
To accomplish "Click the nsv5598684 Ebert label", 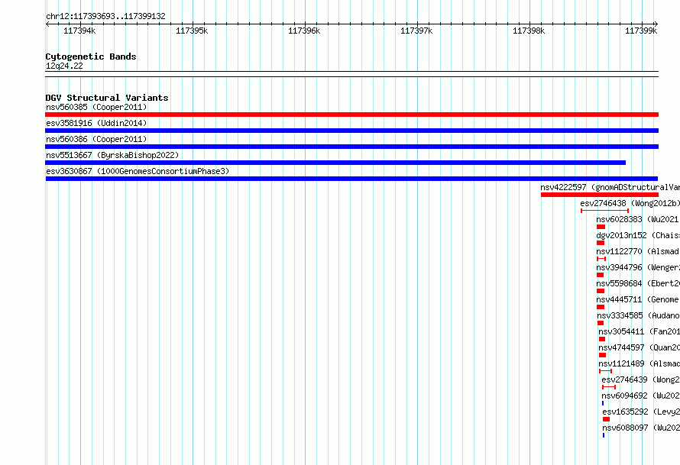I will [x=638, y=283].
